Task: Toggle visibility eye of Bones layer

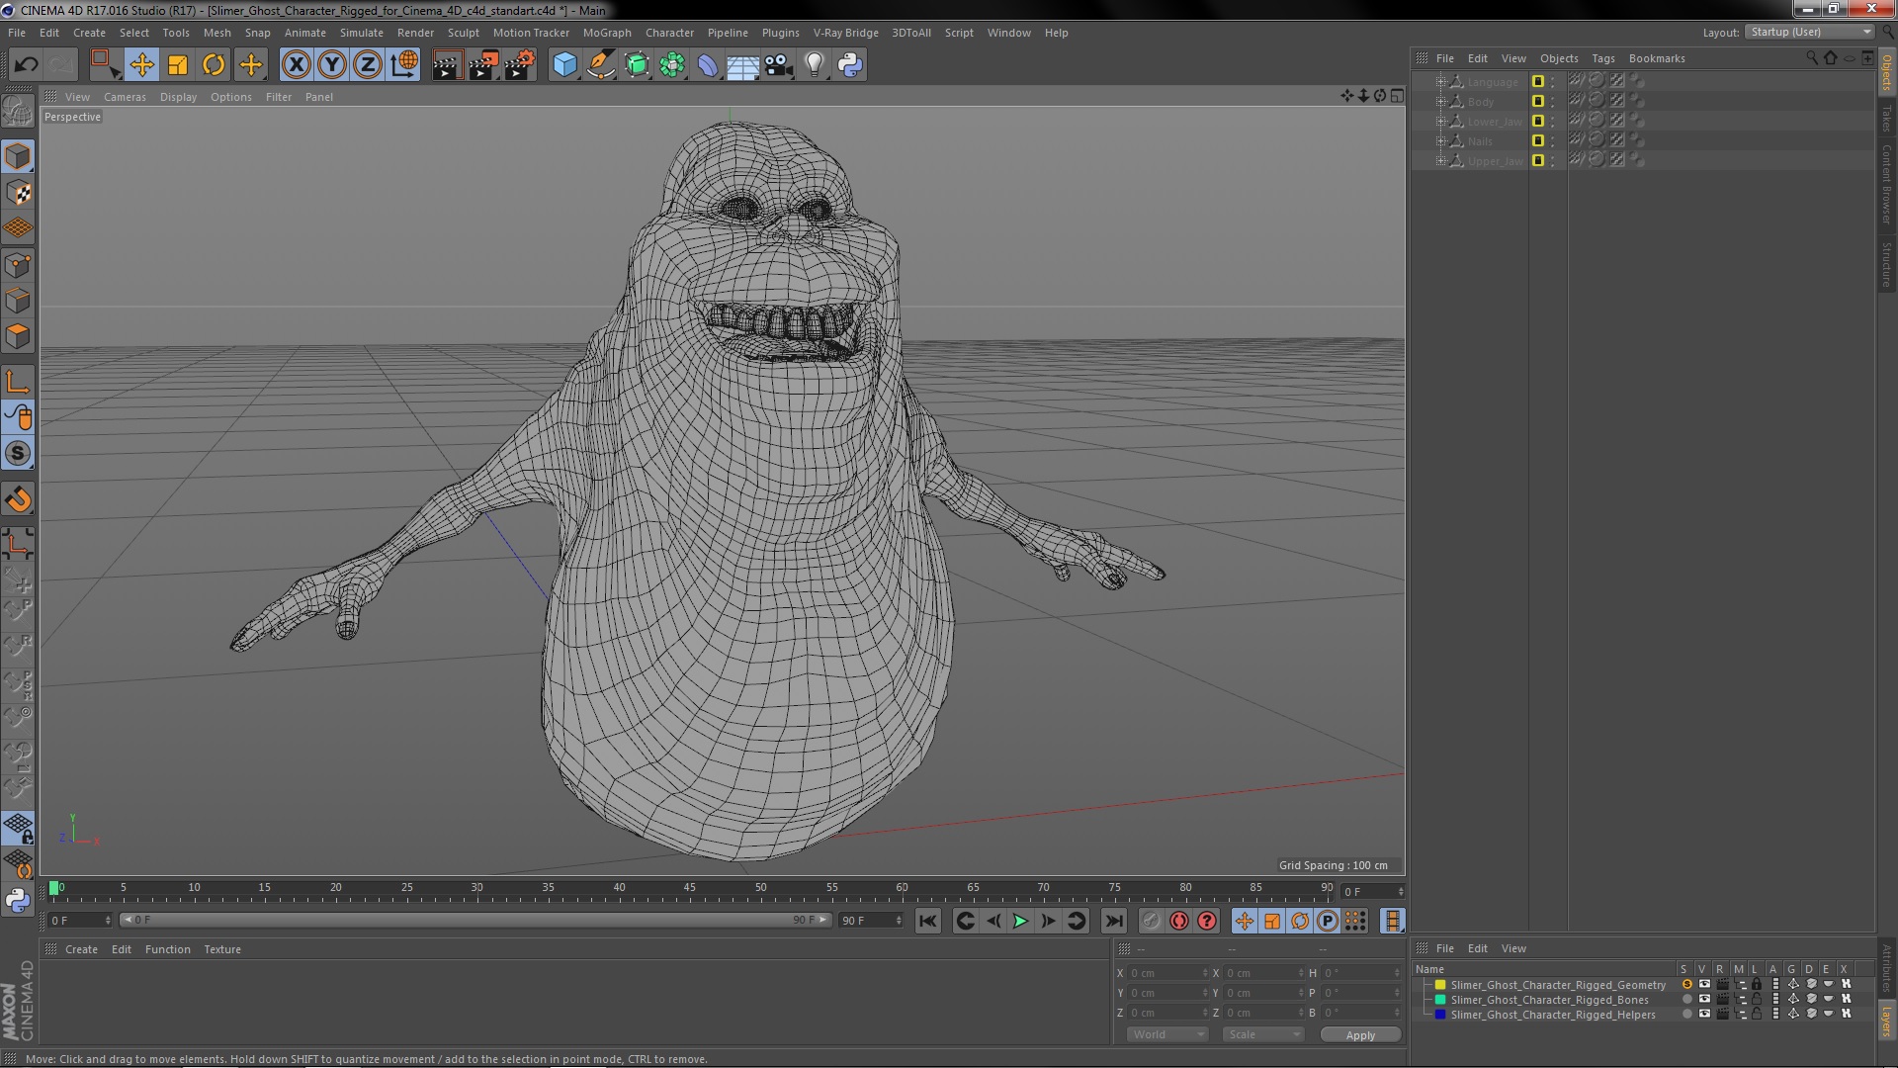Action: pyautogui.click(x=1704, y=1000)
